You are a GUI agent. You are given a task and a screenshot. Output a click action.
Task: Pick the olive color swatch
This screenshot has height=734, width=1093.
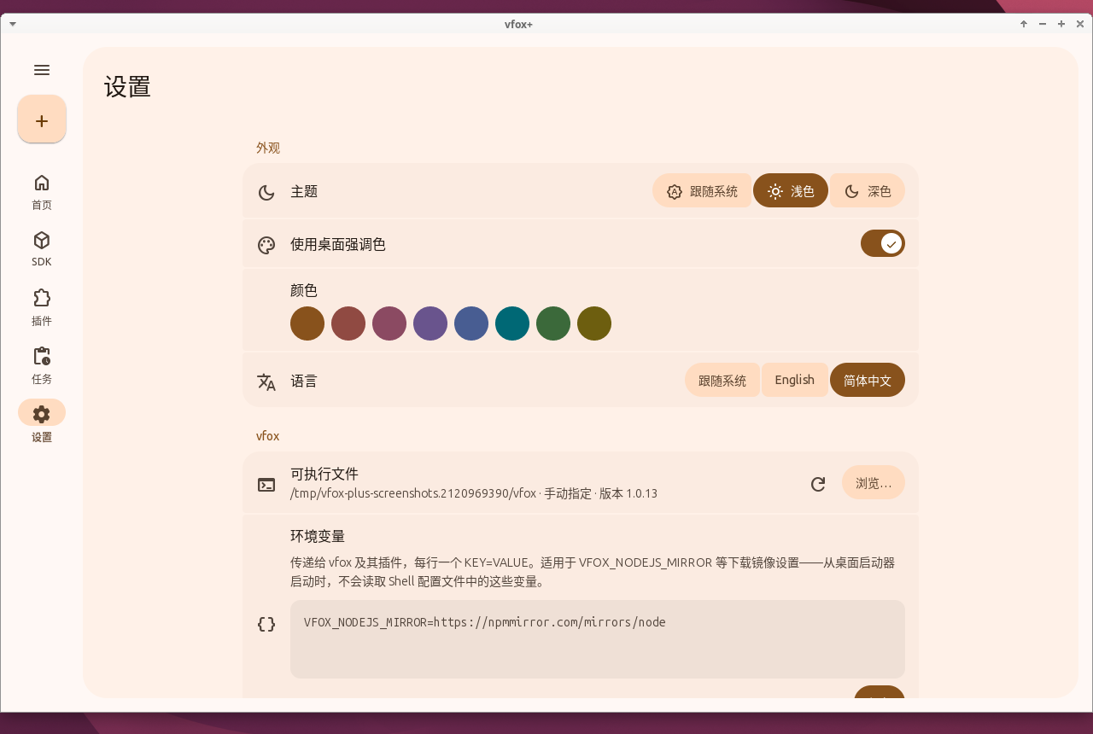point(594,323)
